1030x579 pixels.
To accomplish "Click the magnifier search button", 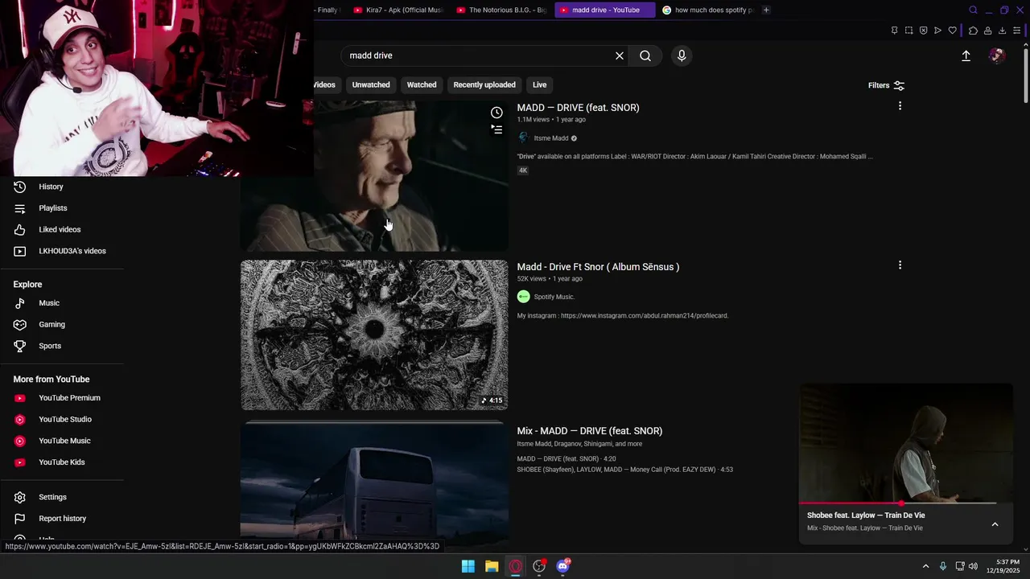I will (x=645, y=55).
